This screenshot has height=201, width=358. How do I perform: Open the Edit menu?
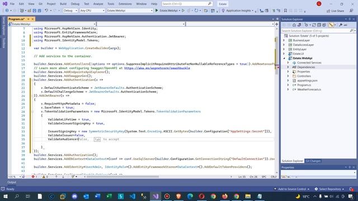pos(21,4)
